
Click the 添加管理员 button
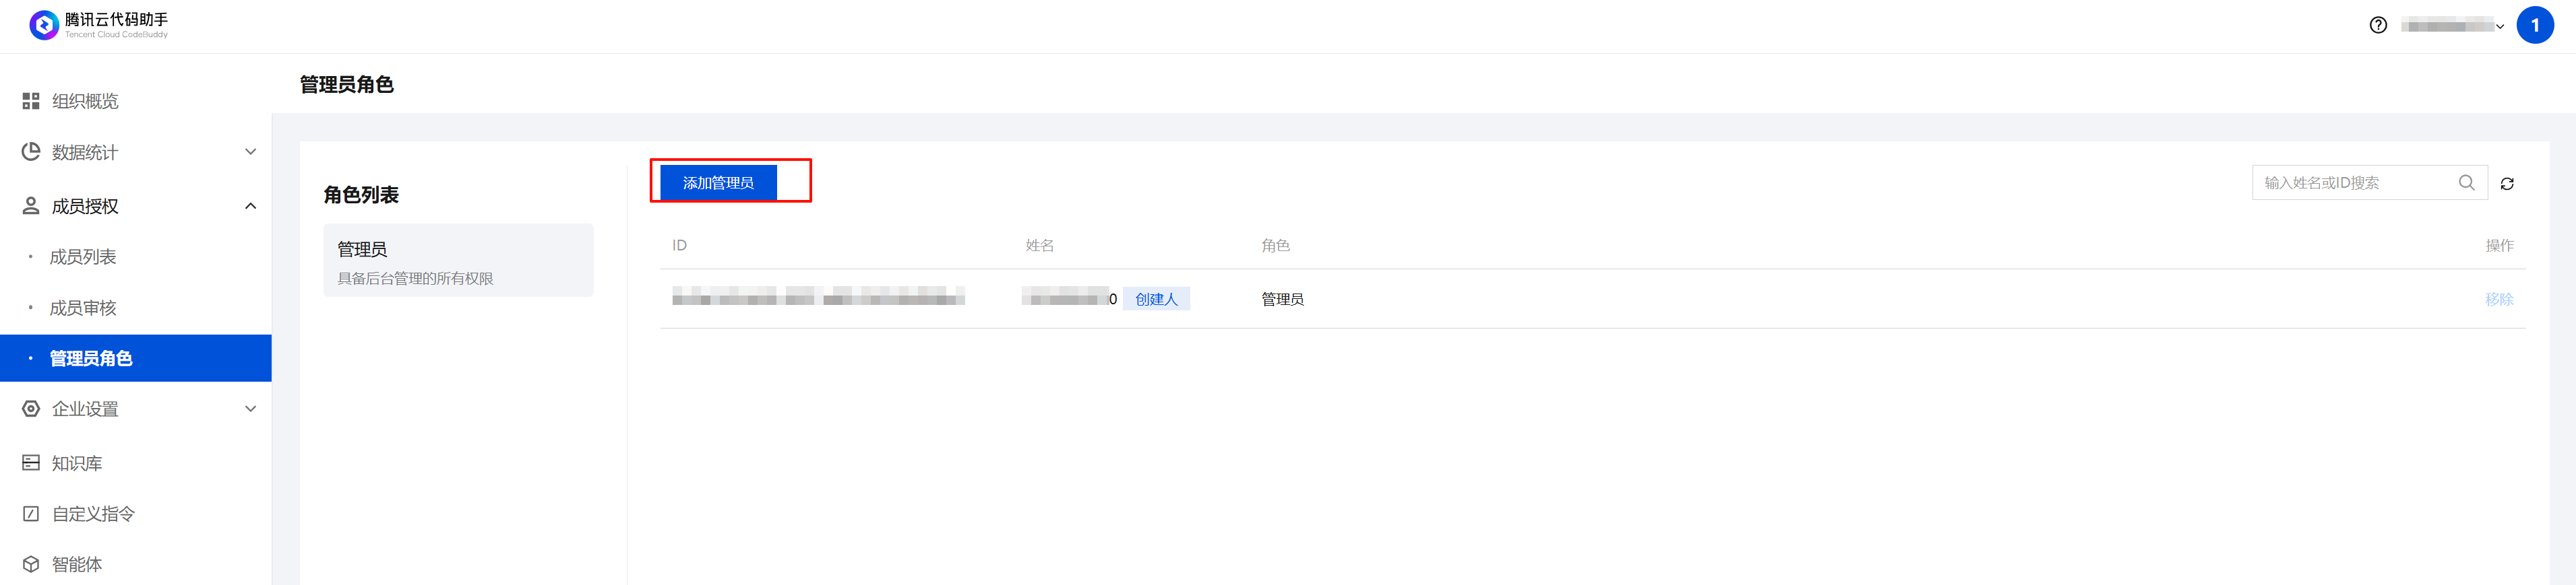718,182
